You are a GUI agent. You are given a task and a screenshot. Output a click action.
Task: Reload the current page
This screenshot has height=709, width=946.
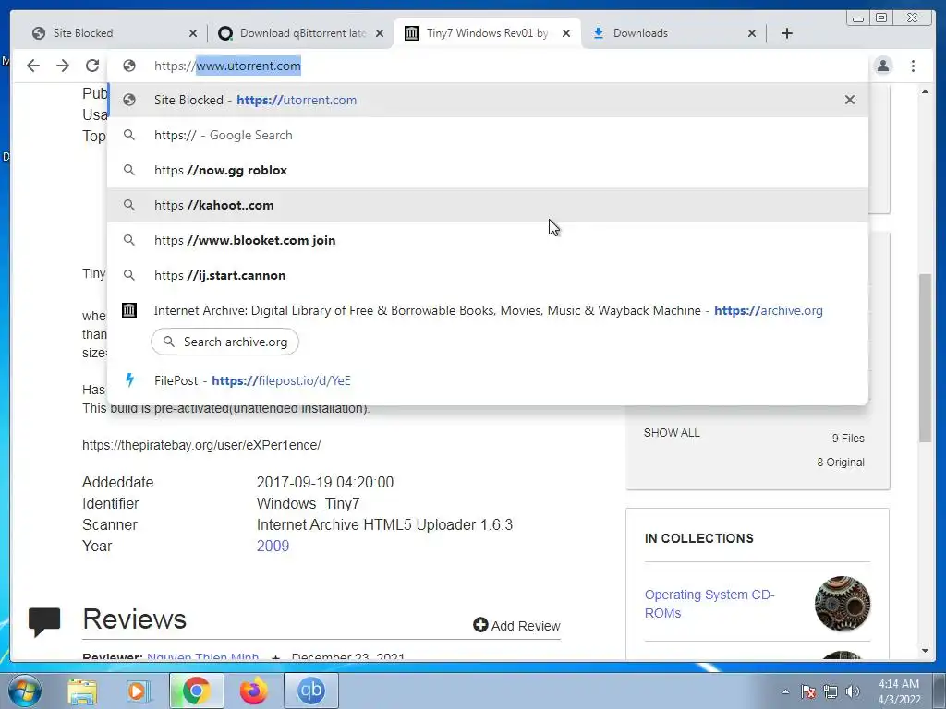pos(92,66)
